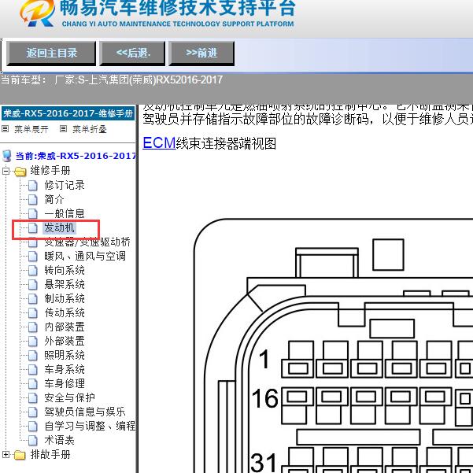Click the 暖风、通风与空调 page icon
Viewport: 473px width, 473px height.
coord(33,257)
